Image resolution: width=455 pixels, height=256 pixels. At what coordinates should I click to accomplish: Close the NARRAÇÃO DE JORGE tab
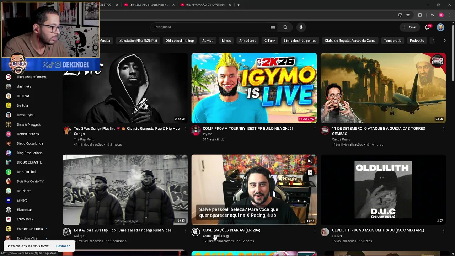coord(230,5)
